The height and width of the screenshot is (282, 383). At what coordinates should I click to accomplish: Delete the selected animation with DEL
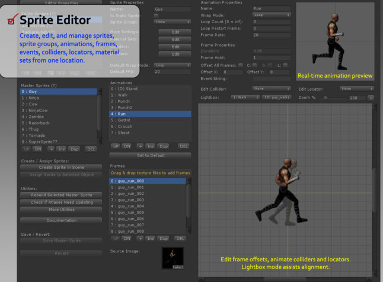pyautogui.click(x=184, y=146)
